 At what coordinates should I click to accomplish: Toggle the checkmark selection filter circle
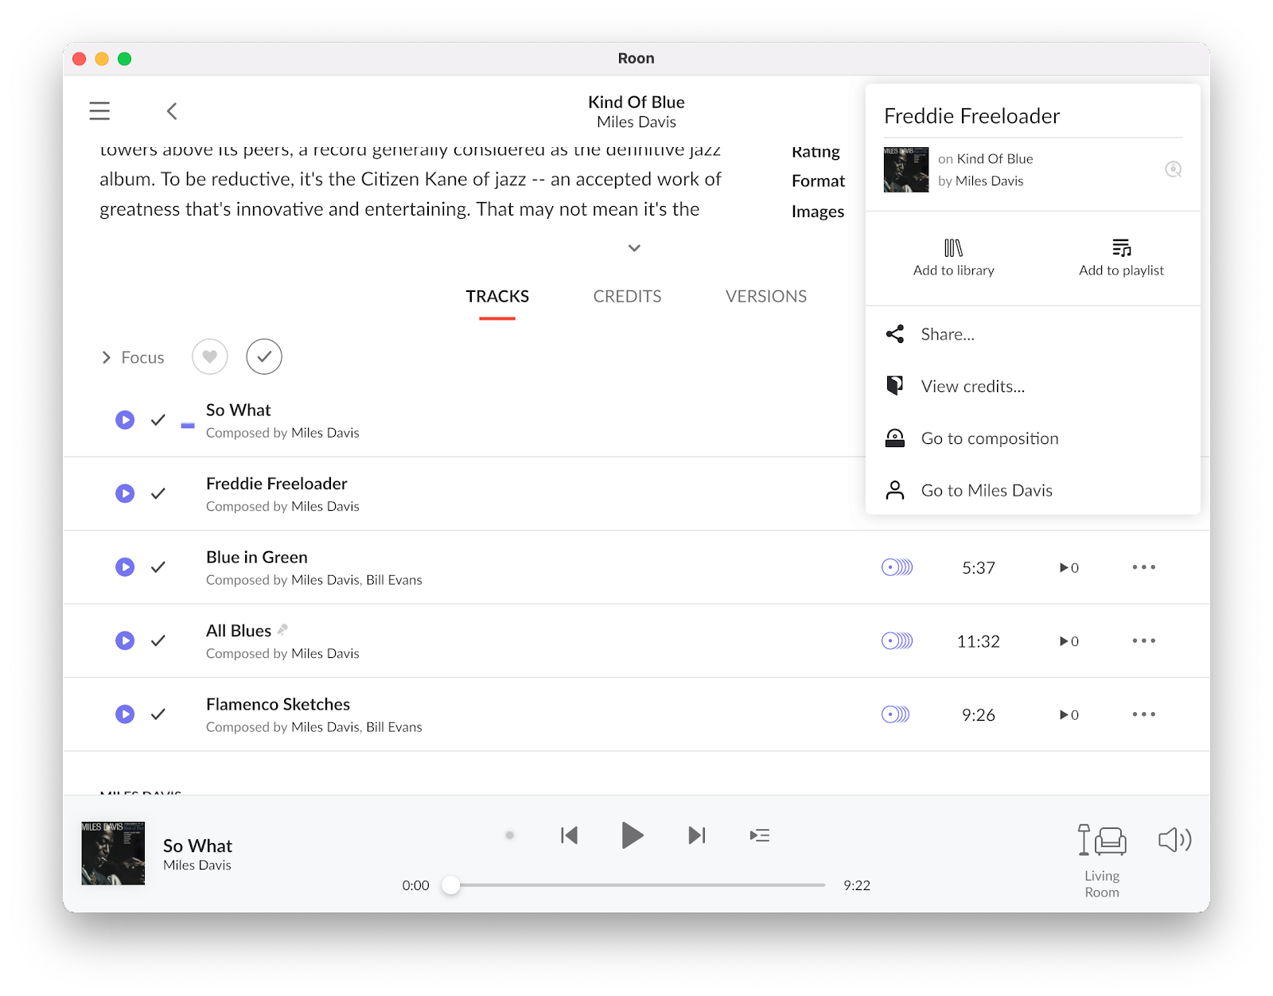264,356
